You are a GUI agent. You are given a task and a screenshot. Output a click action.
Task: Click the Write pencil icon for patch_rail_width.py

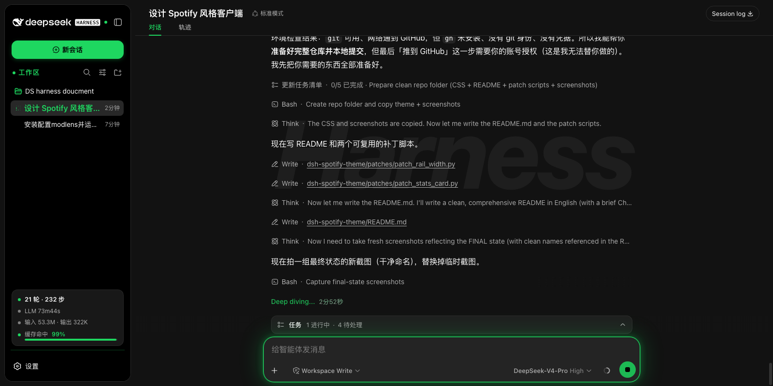275,164
